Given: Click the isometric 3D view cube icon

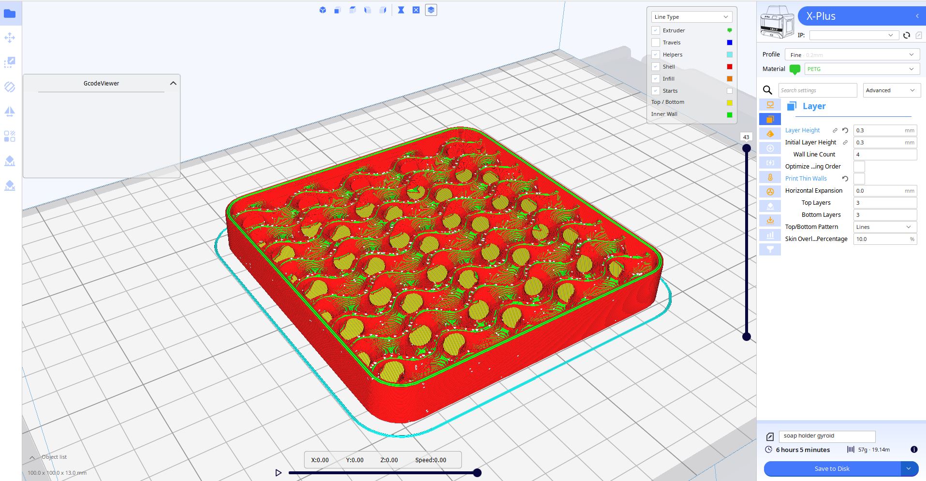Looking at the screenshot, I should click(x=323, y=10).
